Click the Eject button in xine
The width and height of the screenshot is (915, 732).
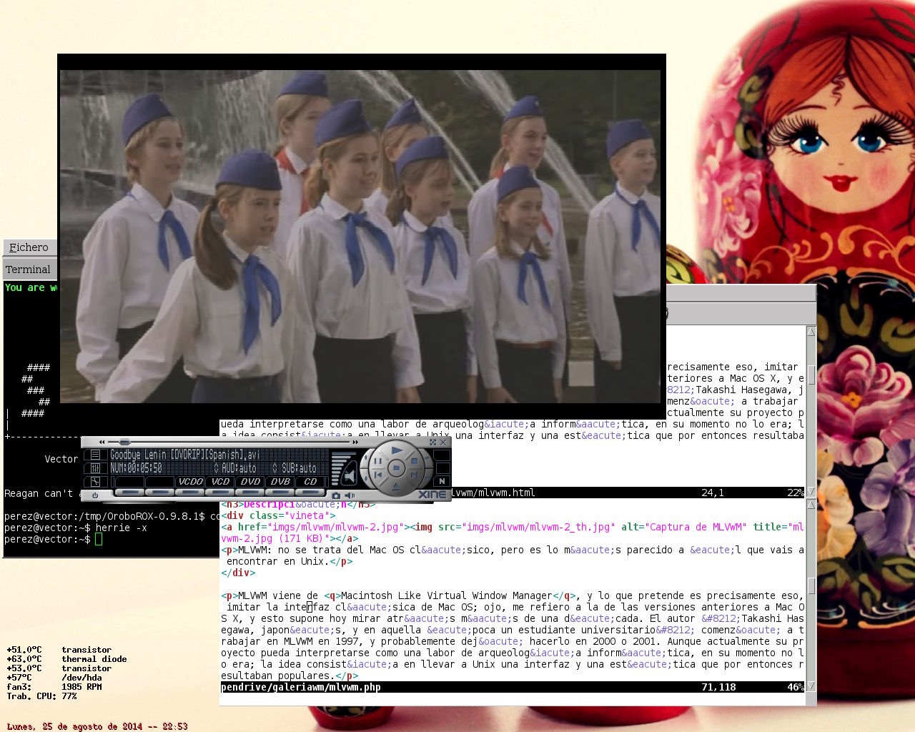[x=395, y=487]
